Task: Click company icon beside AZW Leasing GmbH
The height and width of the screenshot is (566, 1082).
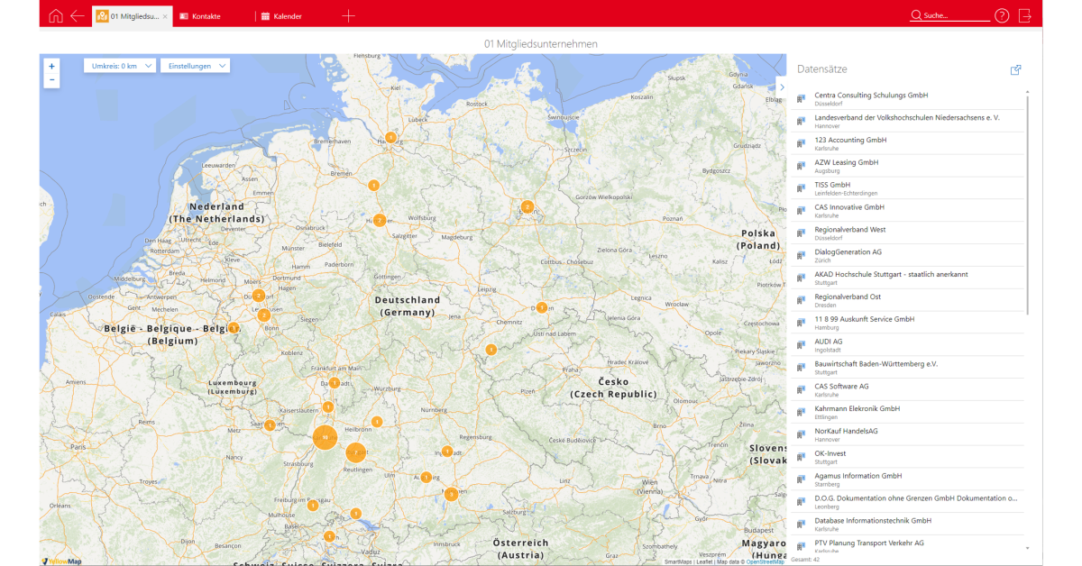Action: [801, 166]
